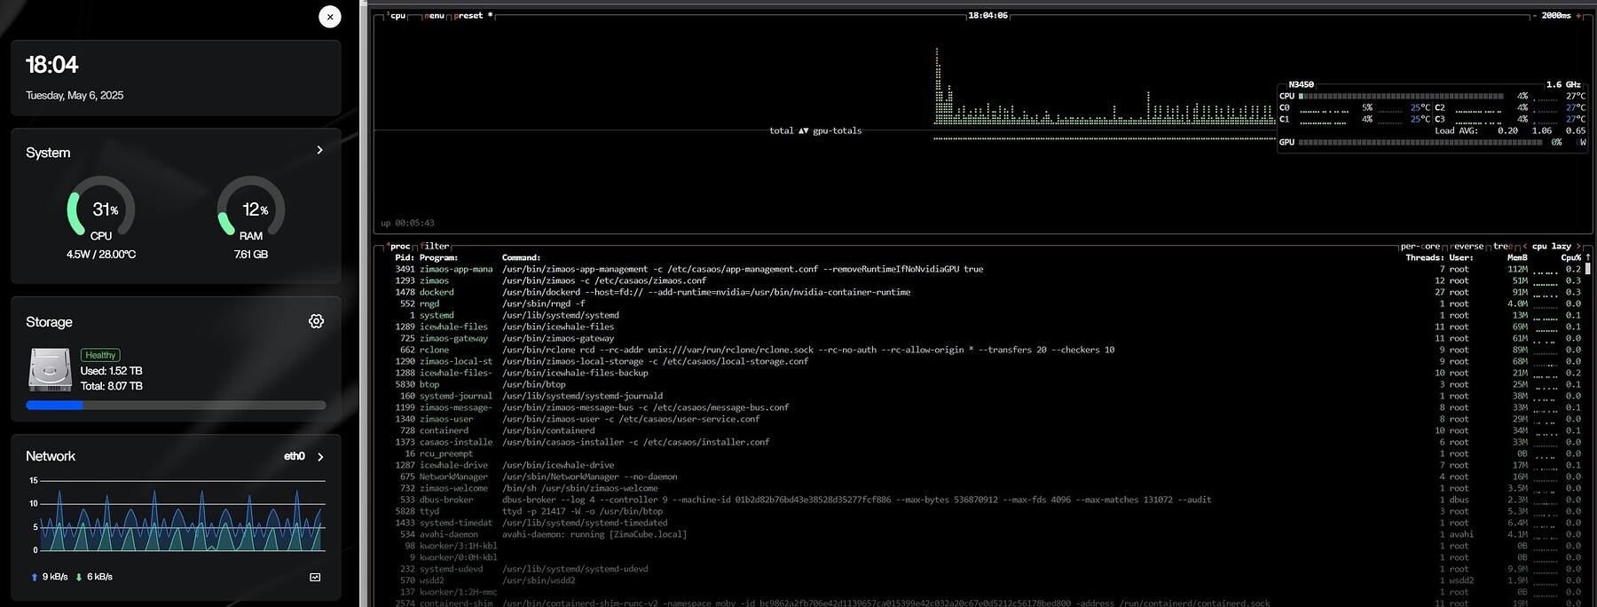
Task: Select the rclone program name
Action: coord(435,350)
